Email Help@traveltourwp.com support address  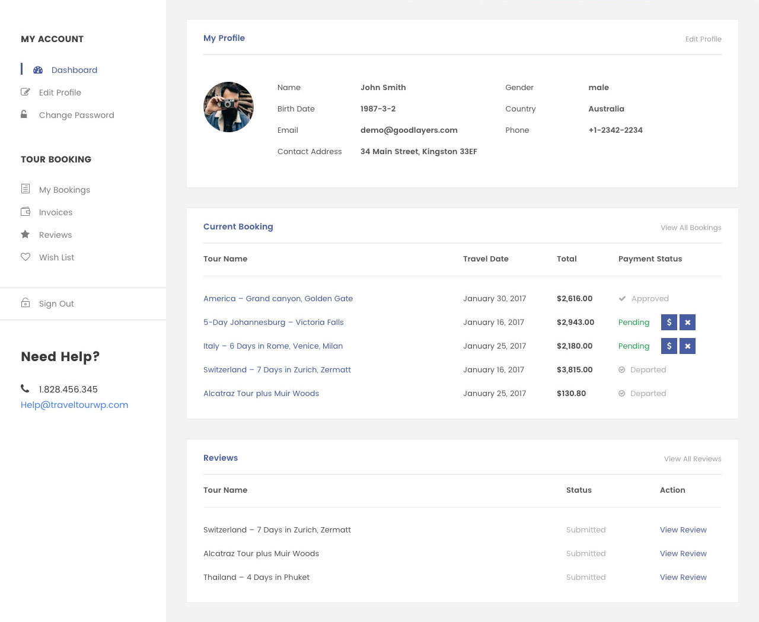pyautogui.click(x=75, y=405)
